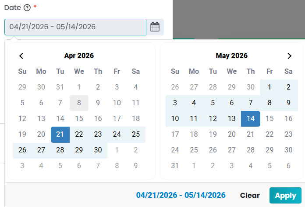305x207 pixels.
Task: Open the calendar picker icon
Action: 155,27
